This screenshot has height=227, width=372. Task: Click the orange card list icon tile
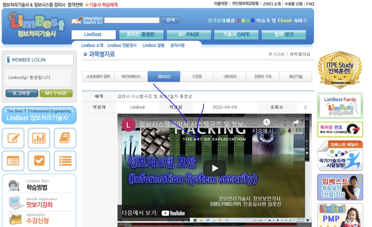coord(13,161)
